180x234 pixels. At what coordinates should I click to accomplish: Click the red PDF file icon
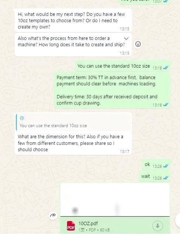coord(71,226)
